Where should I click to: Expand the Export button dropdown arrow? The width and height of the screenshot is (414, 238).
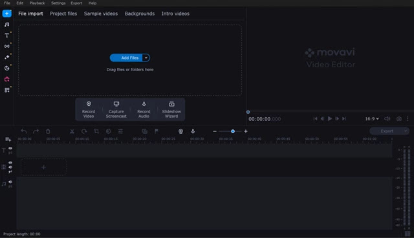(406, 131)
